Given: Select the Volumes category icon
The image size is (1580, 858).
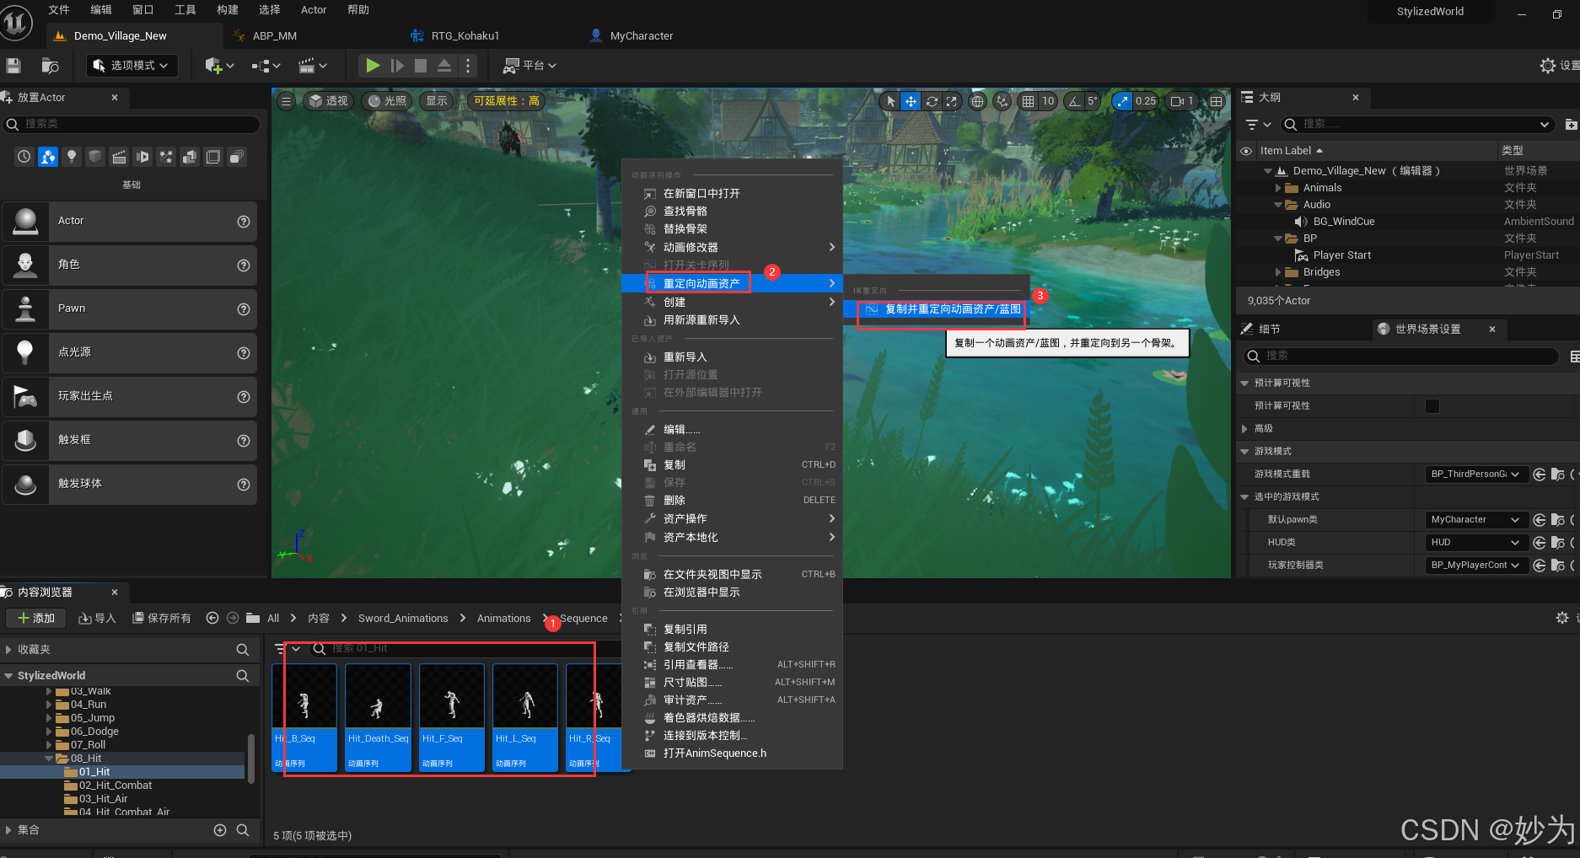Looking at the screenshot, I should [x=213, y=156].
